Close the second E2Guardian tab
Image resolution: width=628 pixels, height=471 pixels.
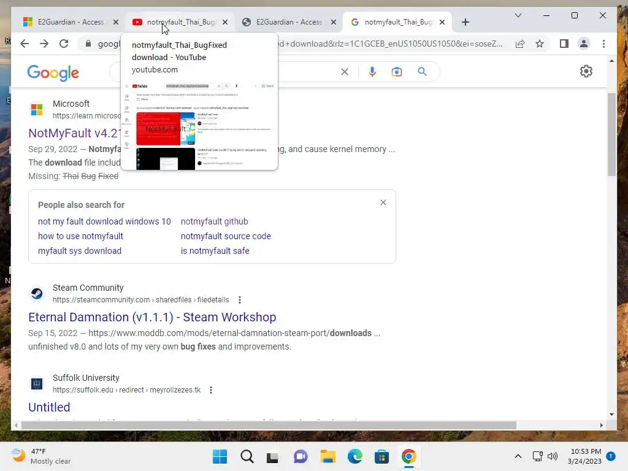point(333,22)
